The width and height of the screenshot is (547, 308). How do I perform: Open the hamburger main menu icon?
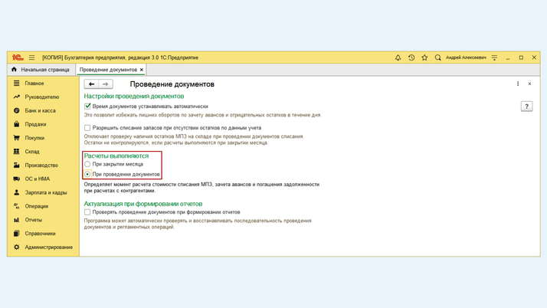coord(31,57)
